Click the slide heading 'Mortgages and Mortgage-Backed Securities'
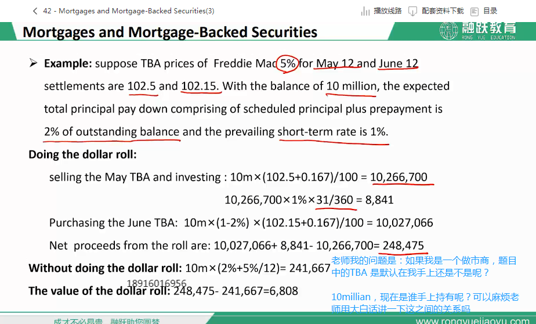The image size is (536, 324). click(x=170, y=32)
